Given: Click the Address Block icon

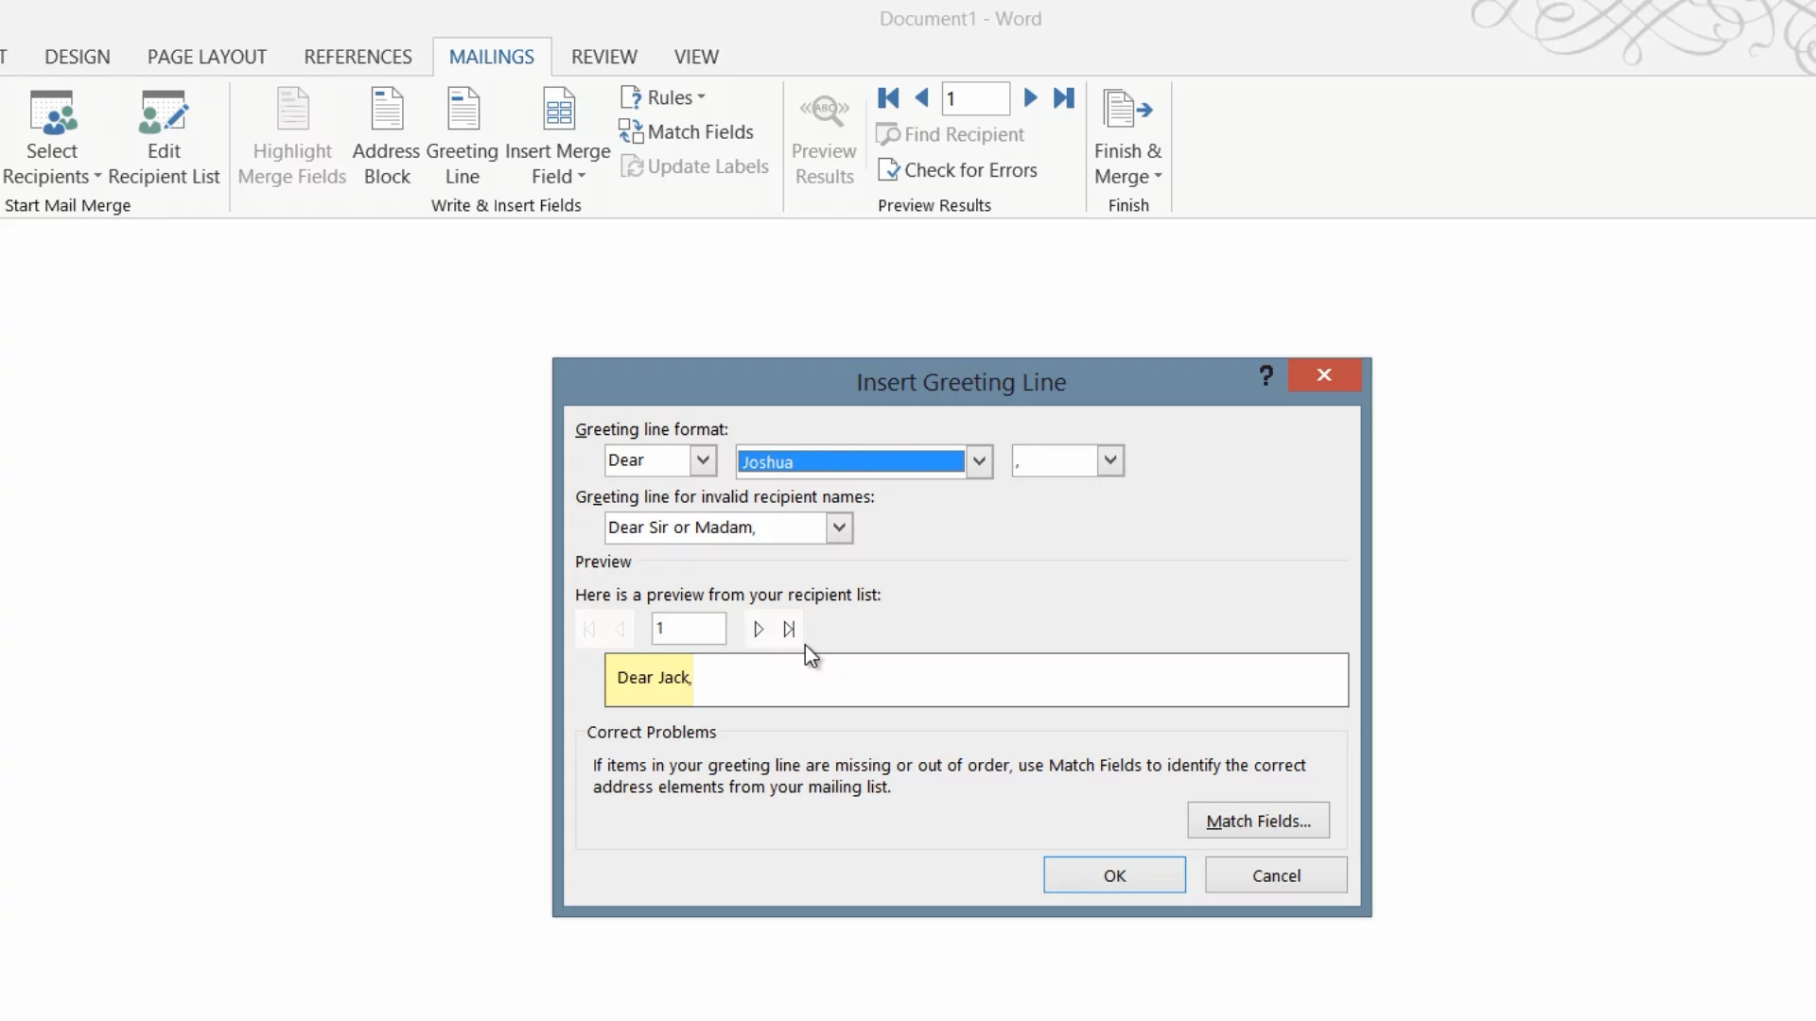Looking at the screenshot, I should 387,111.
